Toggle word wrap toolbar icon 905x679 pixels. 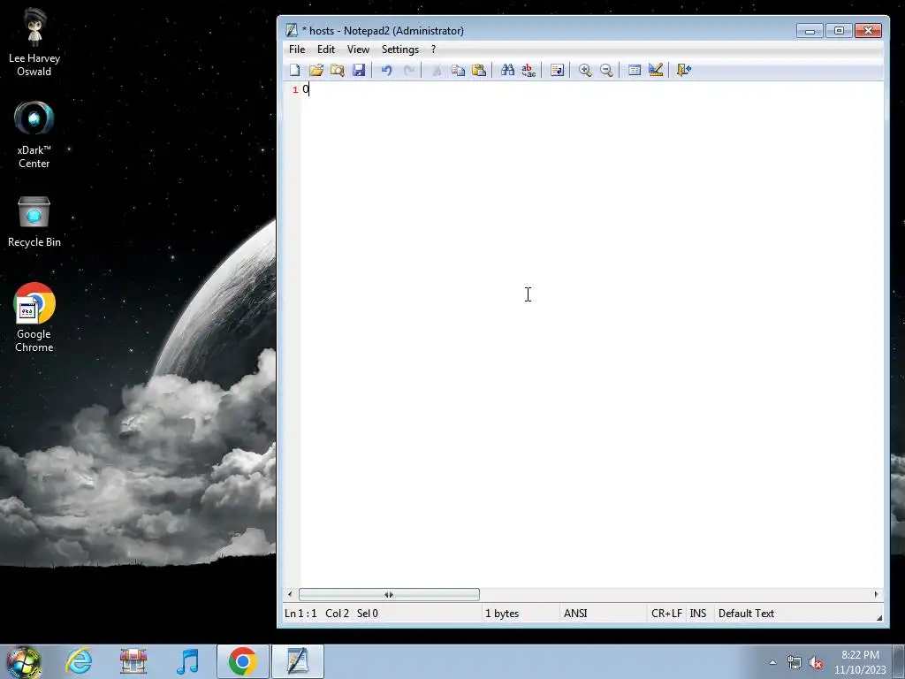pyautogui.click(x=557, y=71)
